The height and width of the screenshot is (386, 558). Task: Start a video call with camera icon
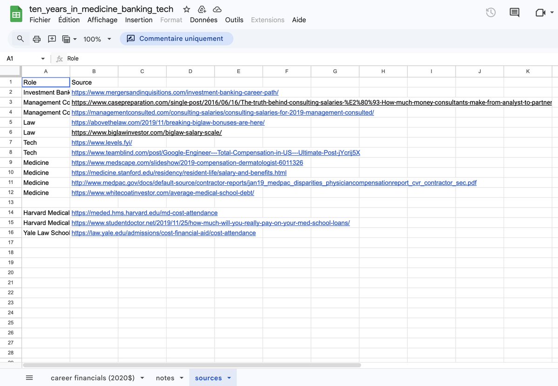(540, 13)
